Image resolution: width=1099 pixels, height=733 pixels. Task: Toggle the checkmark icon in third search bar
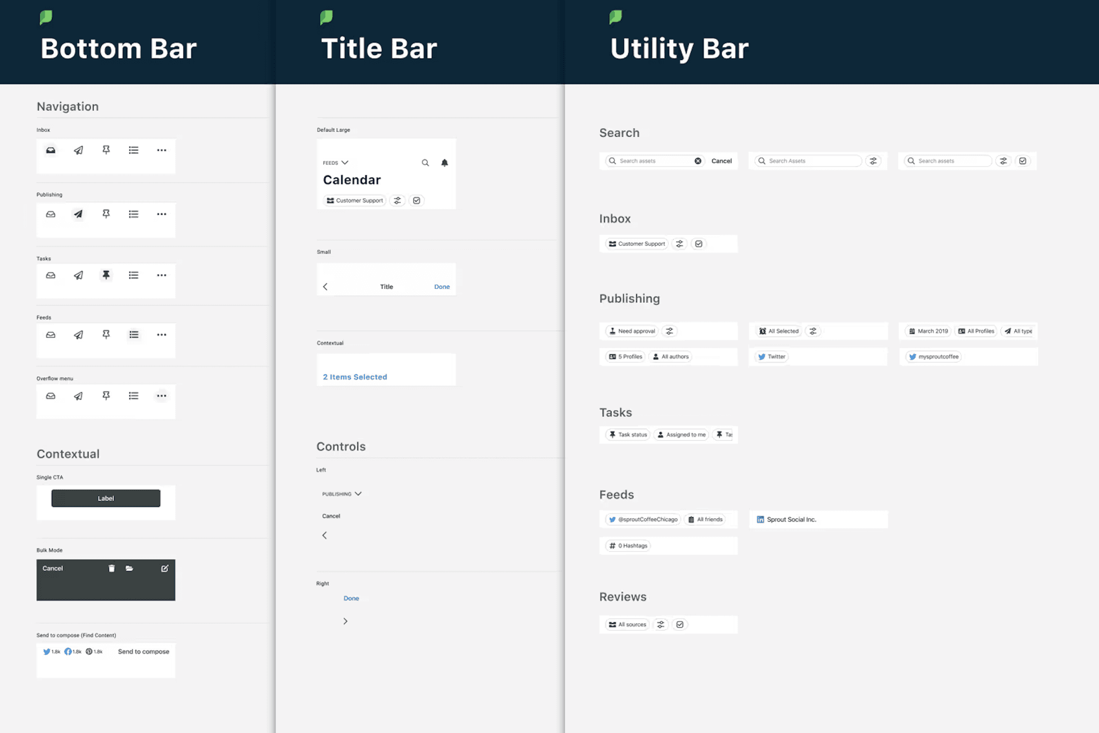pyautogui.click(x=1022, y=161)
